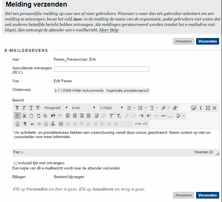Viewport: 222px width, 202px height.
Task: Click the anchor icon
Action: click(x=53, y=124)
